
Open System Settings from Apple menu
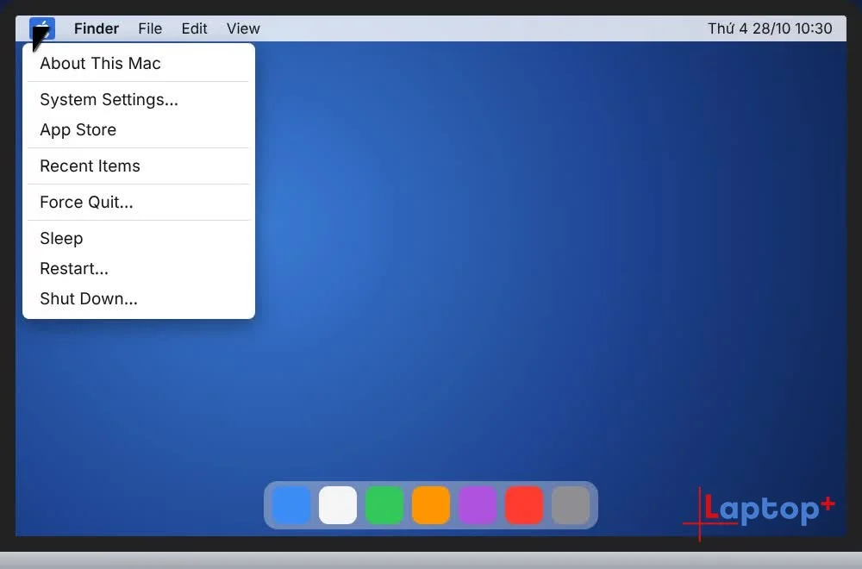139,99
